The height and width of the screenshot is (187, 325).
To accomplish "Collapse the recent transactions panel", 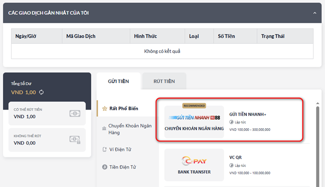I will (315, 13).
